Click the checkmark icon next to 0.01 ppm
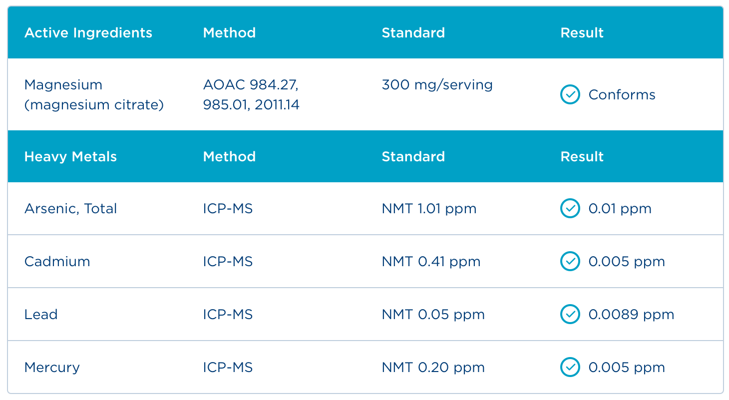Screen dimensions: 729x400 click(x=570, y=208)
